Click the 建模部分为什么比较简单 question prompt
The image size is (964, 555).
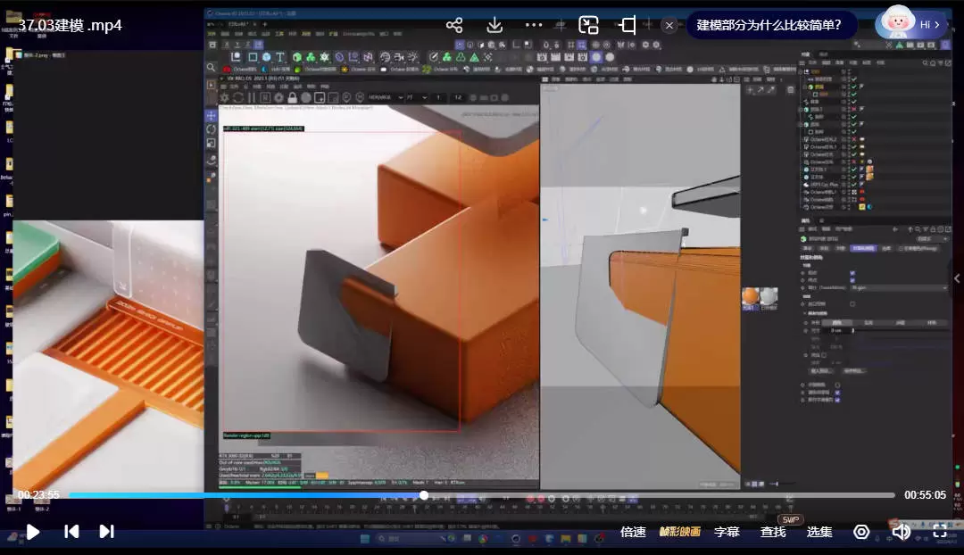click(x=776, y=25)
